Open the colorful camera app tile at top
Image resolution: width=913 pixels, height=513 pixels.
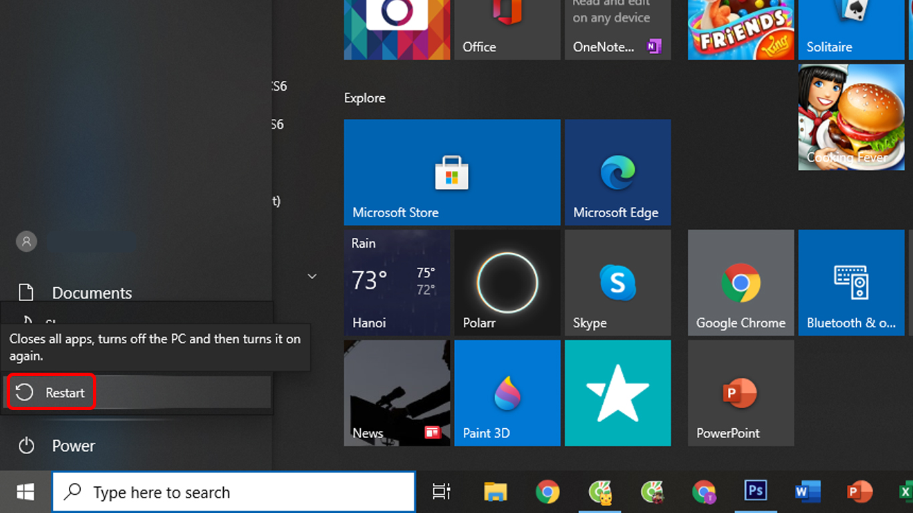tap(397, 29)
